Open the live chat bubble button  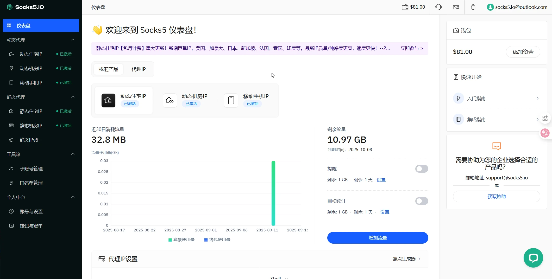click(x=533, y=258)
